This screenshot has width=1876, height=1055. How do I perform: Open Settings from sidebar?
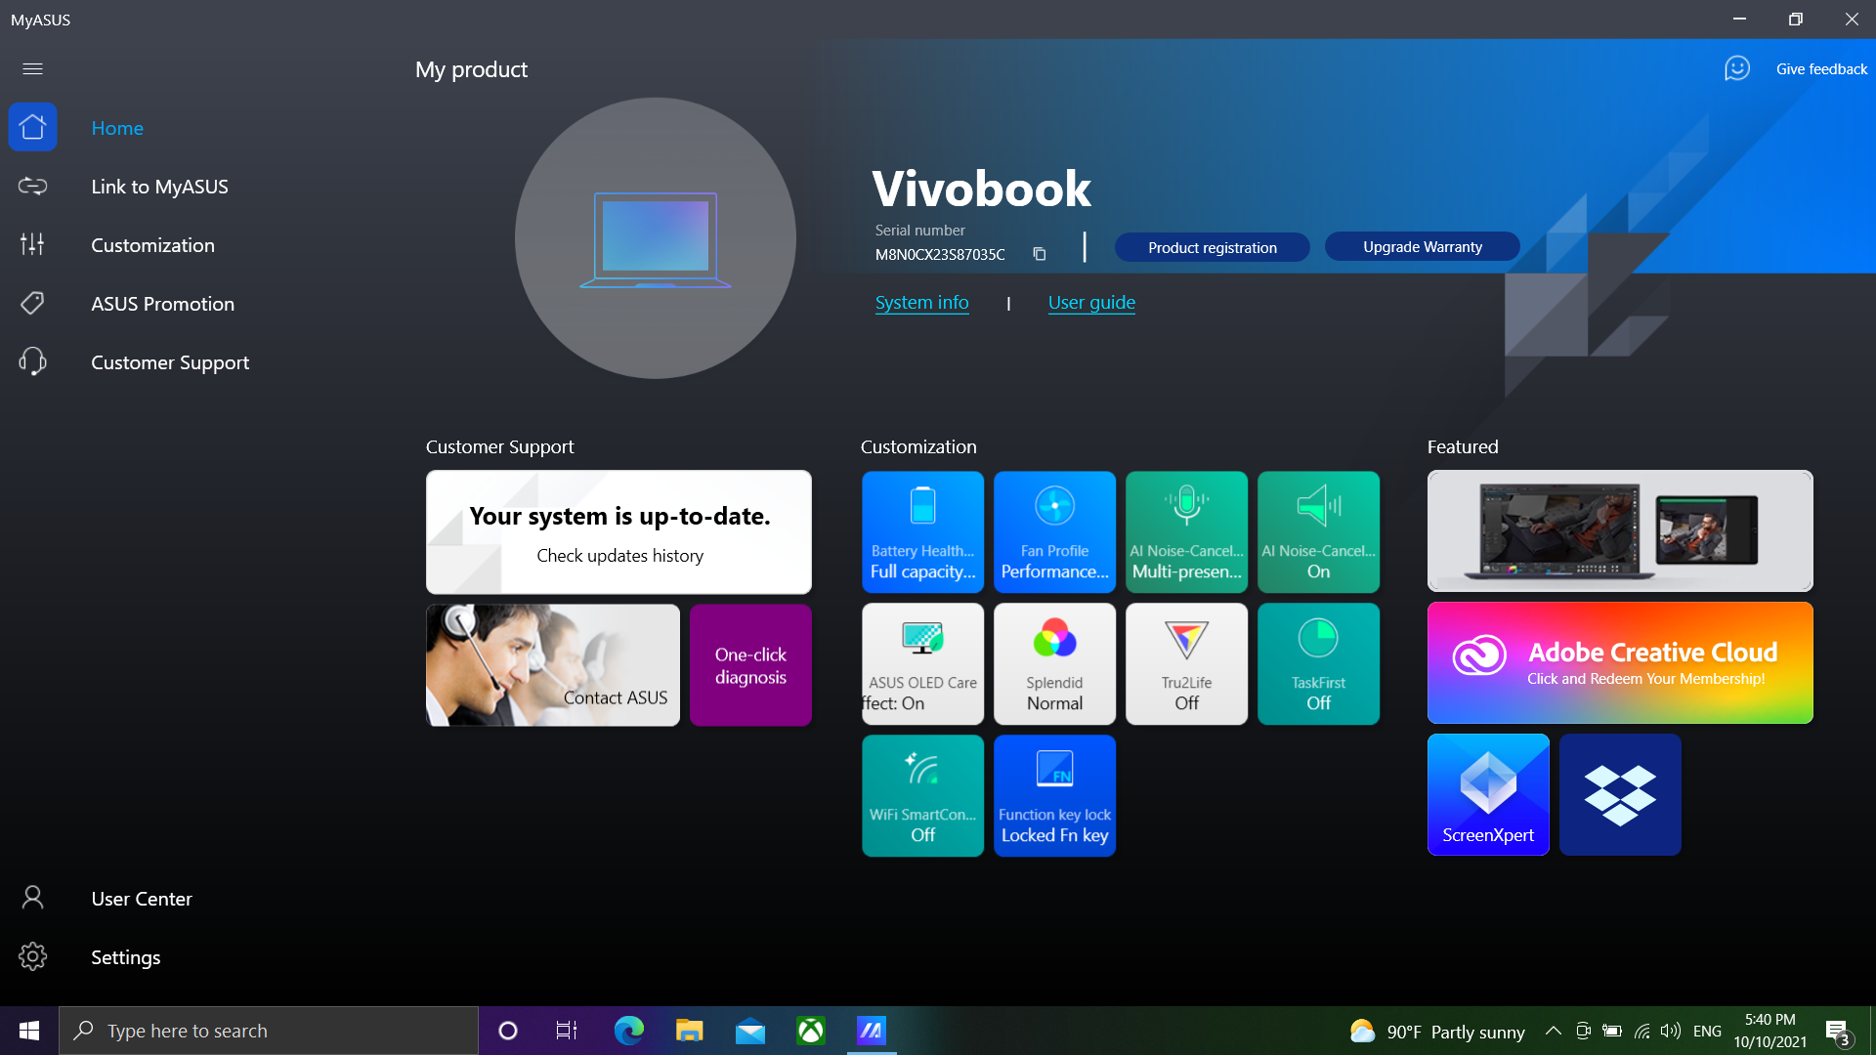coord(125,957)
